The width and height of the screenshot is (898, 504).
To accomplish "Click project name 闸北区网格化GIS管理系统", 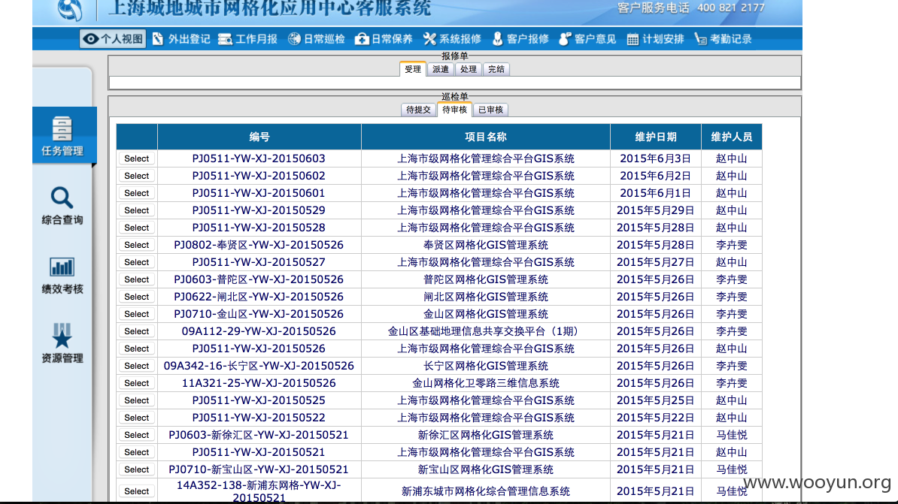I will 486,297.
